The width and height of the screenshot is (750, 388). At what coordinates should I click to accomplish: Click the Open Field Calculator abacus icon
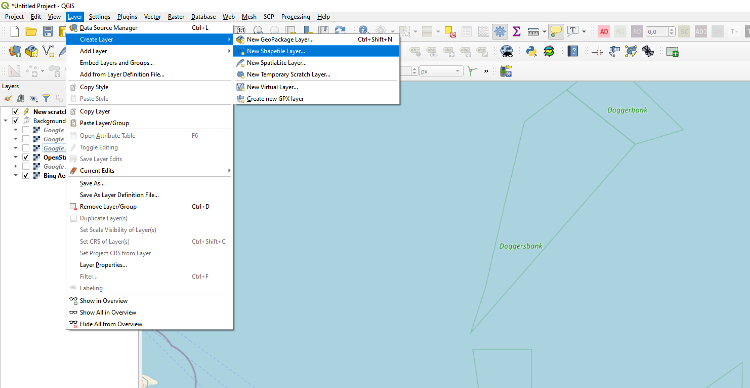(483, 31)
